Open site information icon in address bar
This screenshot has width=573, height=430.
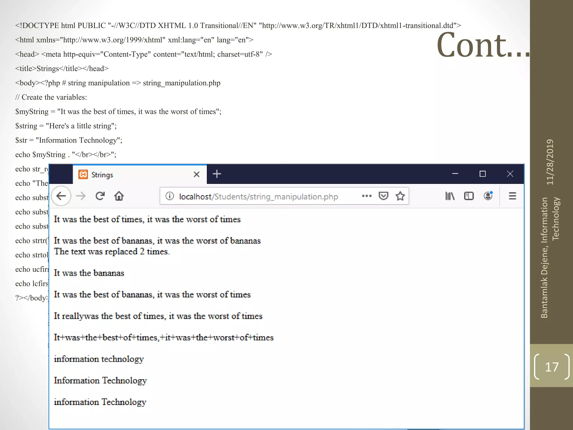(170, 196)
